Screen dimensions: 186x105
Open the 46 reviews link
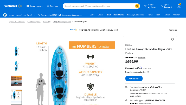pyautogui.click(x=142, y=57)
